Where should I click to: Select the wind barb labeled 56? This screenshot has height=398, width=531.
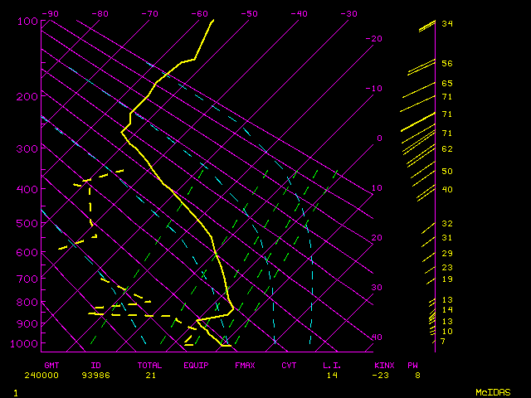(x=421, y=66)
